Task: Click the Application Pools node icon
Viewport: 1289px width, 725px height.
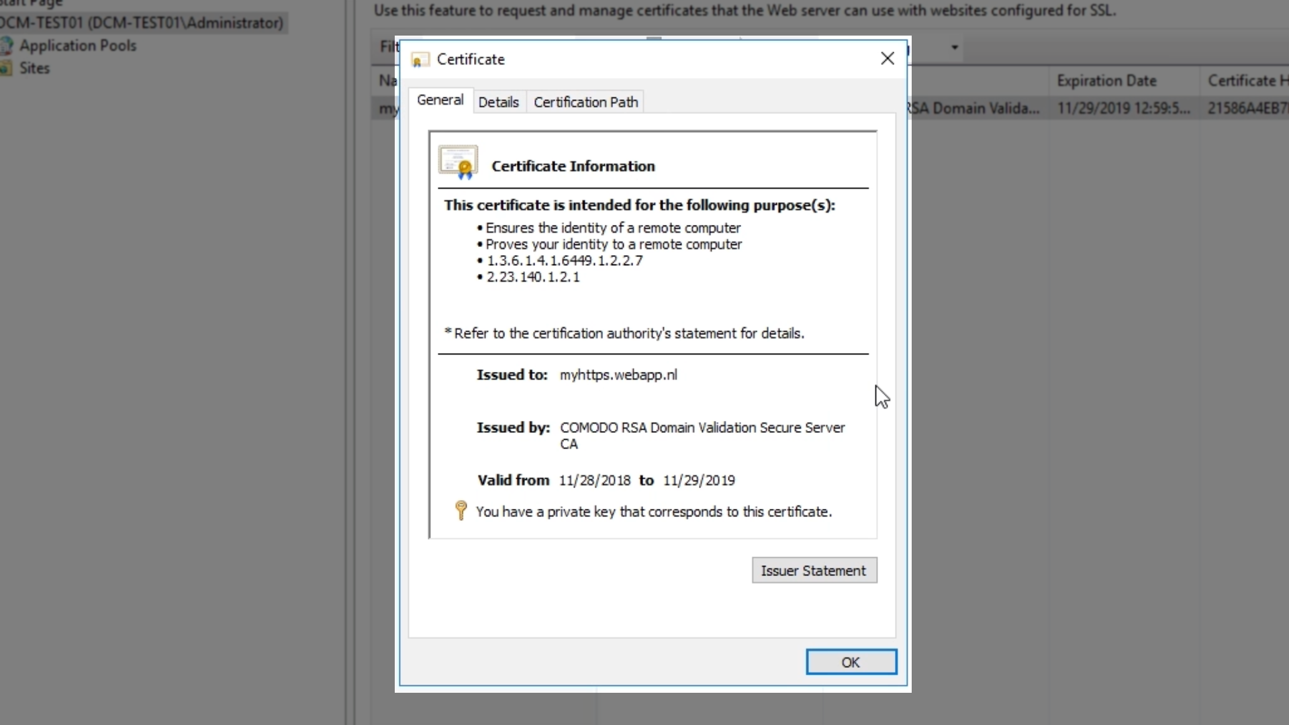Action: click(x=6, y=46)
